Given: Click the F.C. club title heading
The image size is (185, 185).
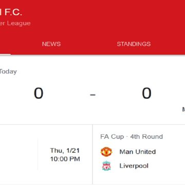Looking at the screenshot, I should [11, 12].
